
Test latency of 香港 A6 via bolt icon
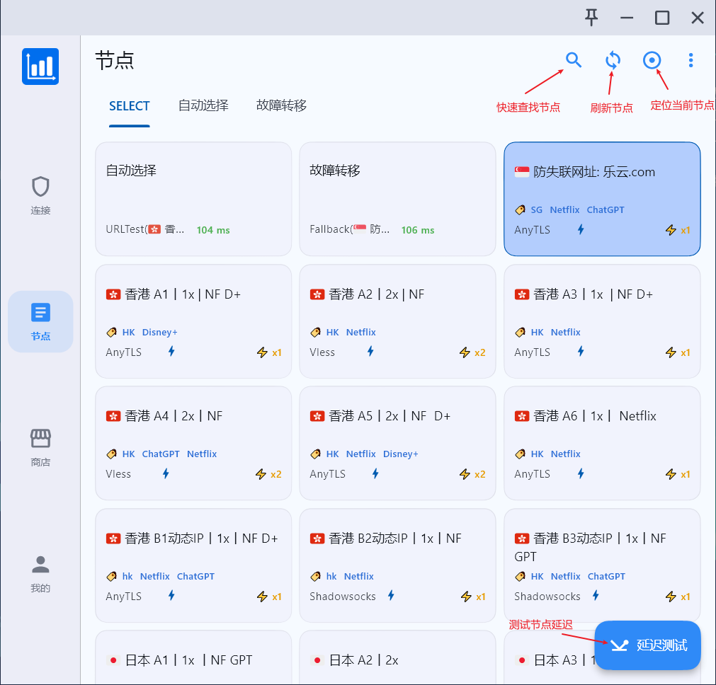click(581, 473)
